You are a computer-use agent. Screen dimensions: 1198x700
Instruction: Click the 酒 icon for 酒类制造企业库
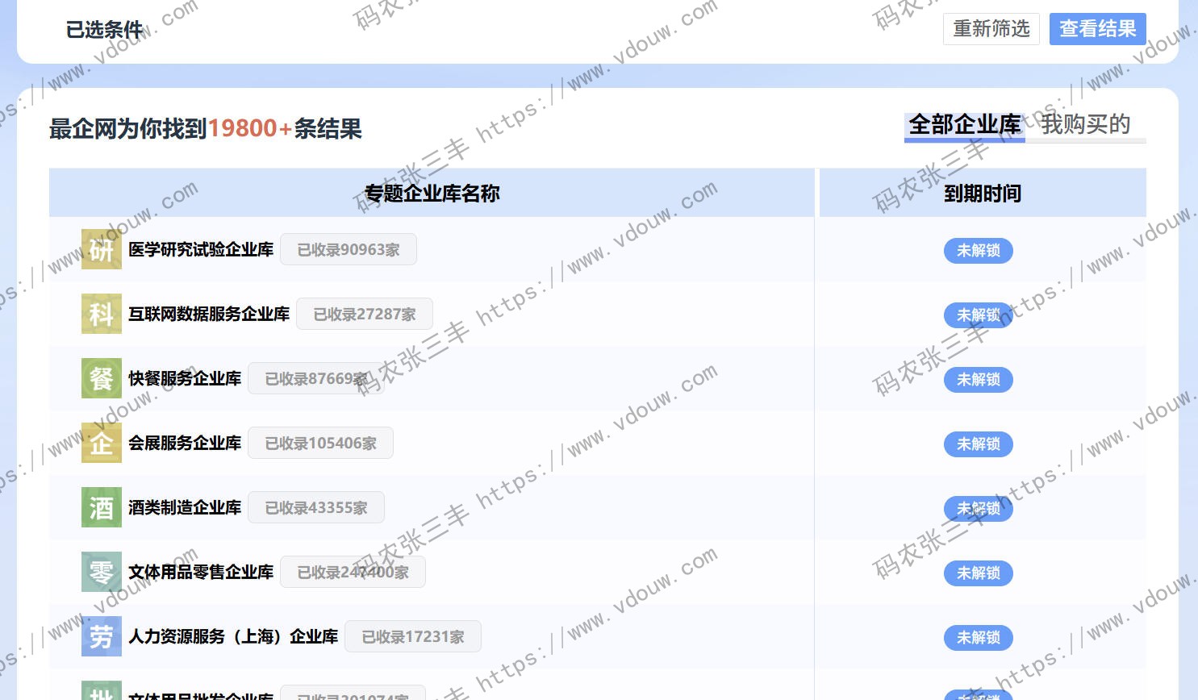[x=101, y=508]
